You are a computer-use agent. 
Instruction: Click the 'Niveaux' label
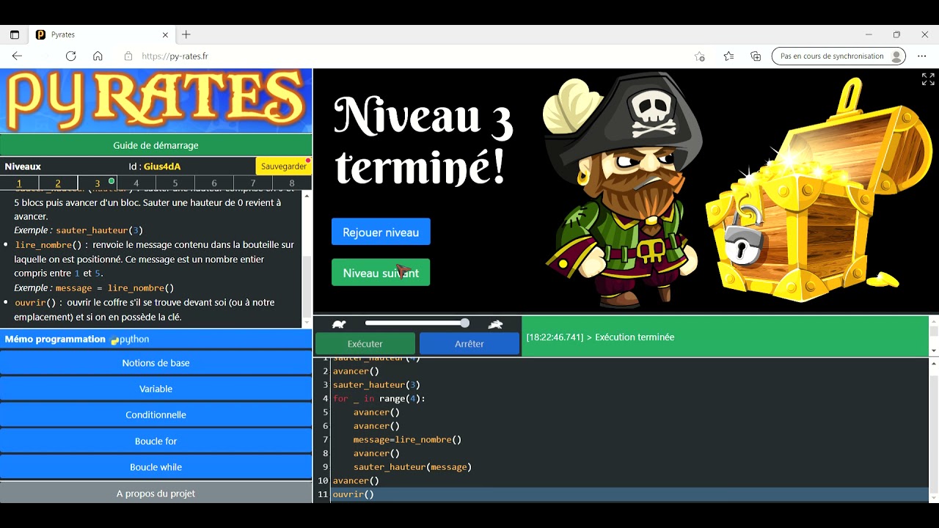(23, 166)
